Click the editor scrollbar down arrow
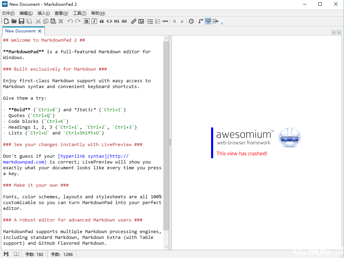Viewport: 344px width, 258px height. [x=166, y=247]
